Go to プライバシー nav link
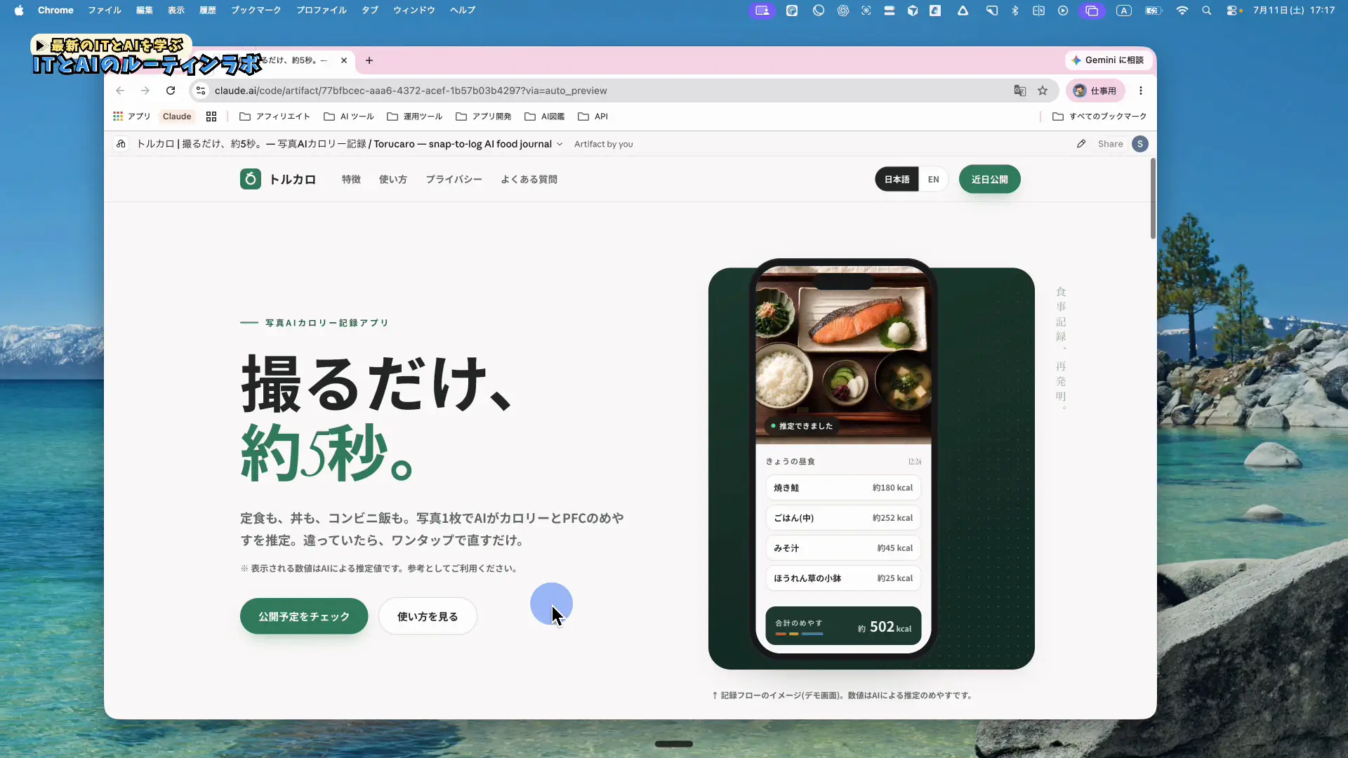 [454, 180]
